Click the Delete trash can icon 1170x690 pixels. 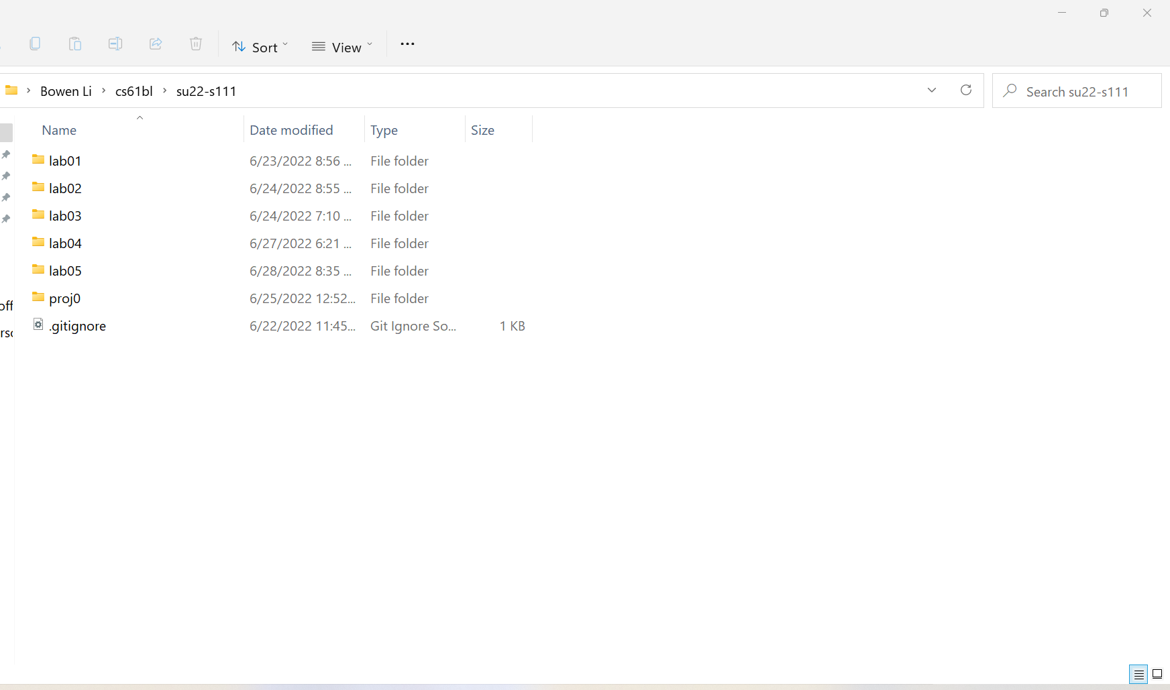pos(196,44)
